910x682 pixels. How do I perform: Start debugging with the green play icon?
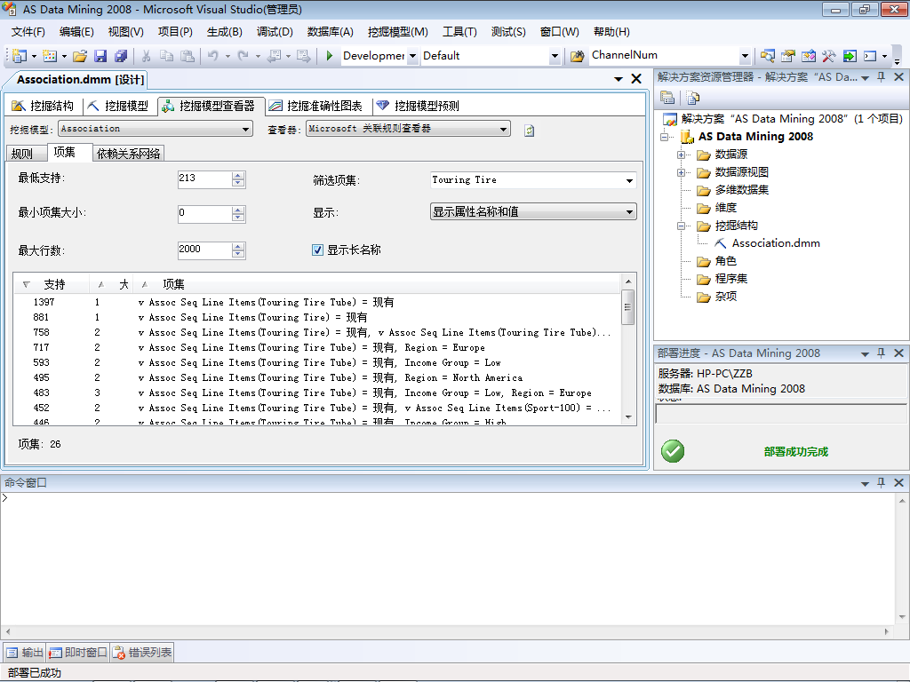click(329, 56)
